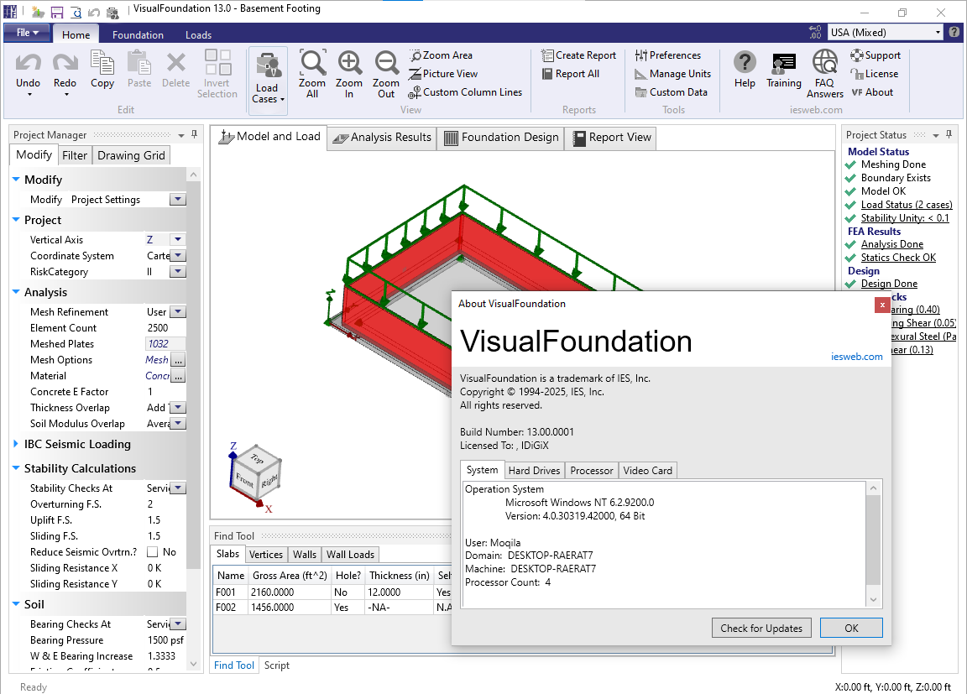967x694 pixels.
Task: Click Zoom All magnifier
Action: pyautogui.click(x=312, y=63)
